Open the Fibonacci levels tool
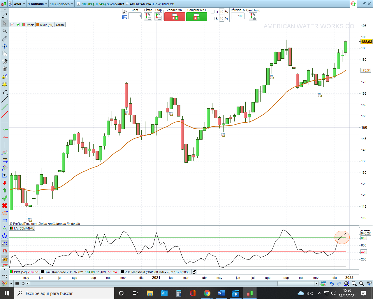Image resolution: width=373 pixels, height=299 pixels. point(5,160)
